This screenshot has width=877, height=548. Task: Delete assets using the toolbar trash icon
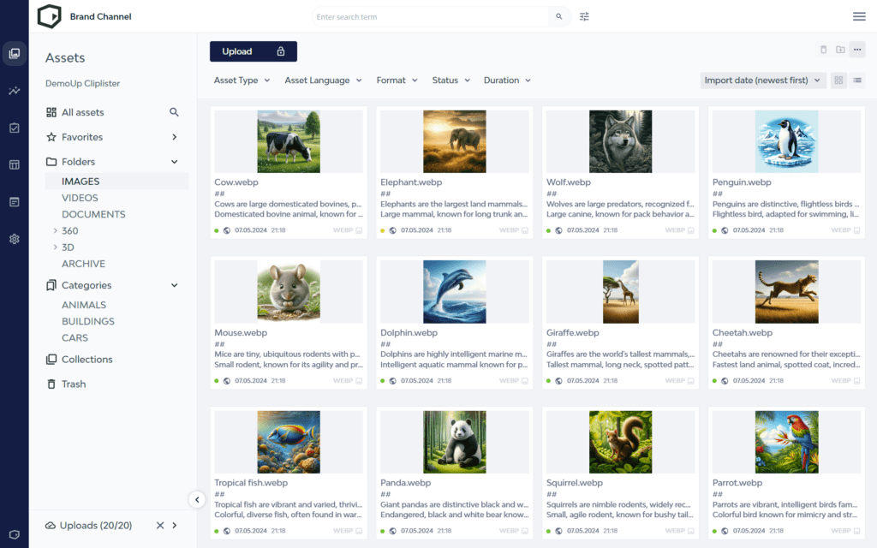click(x=823, y=50)
